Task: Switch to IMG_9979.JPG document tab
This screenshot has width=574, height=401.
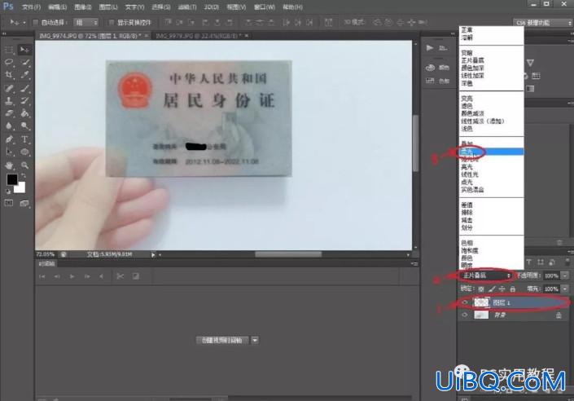Action: (x=199, y=36)
